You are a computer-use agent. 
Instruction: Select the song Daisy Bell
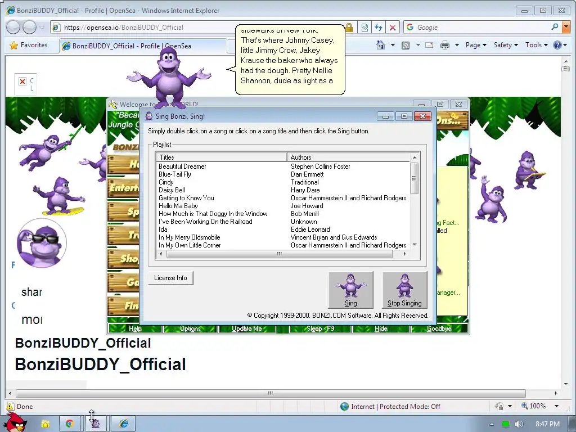(172, 190)
